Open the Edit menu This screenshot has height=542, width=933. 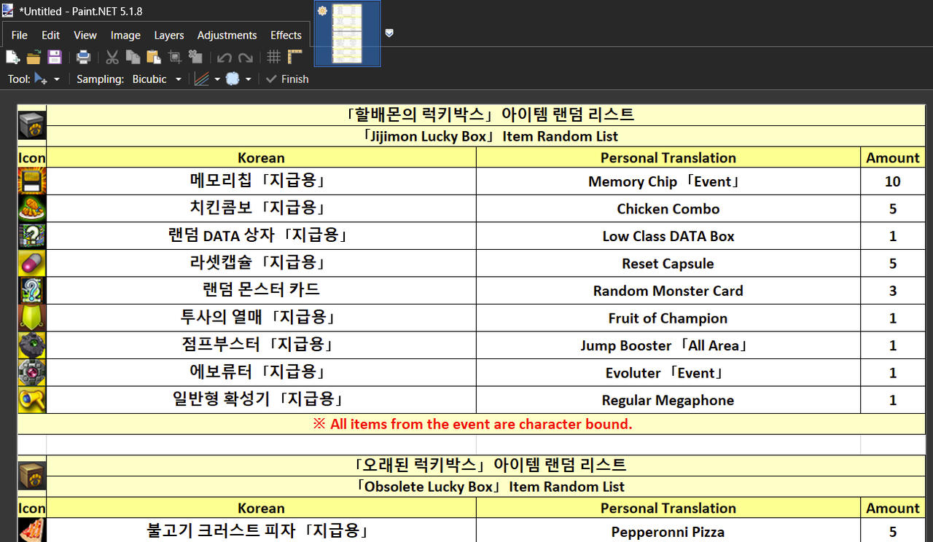click(x=51, y=35)
